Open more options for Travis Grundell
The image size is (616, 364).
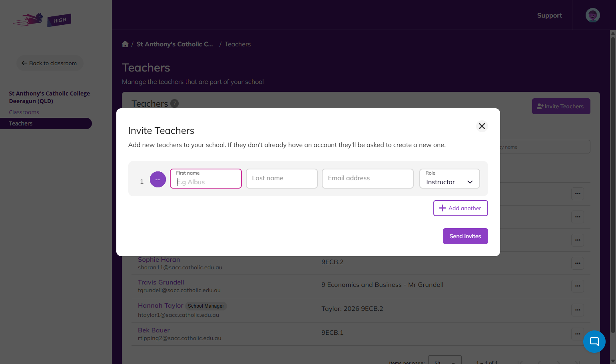point(578,286)
